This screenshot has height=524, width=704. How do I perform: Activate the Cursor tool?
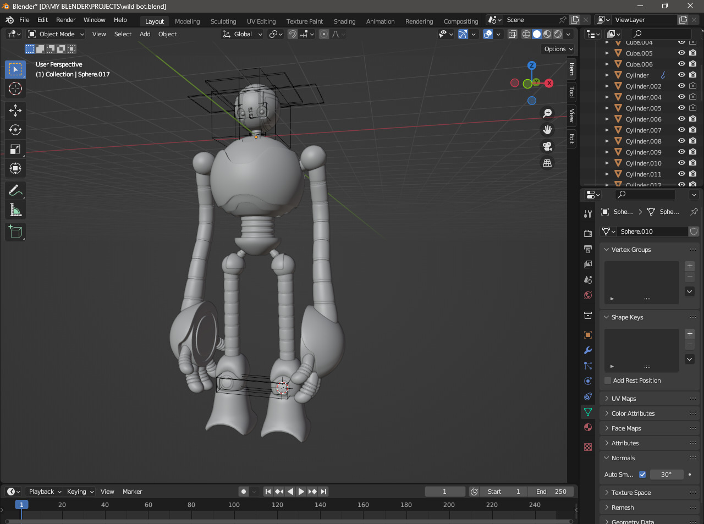coord(15,89)
